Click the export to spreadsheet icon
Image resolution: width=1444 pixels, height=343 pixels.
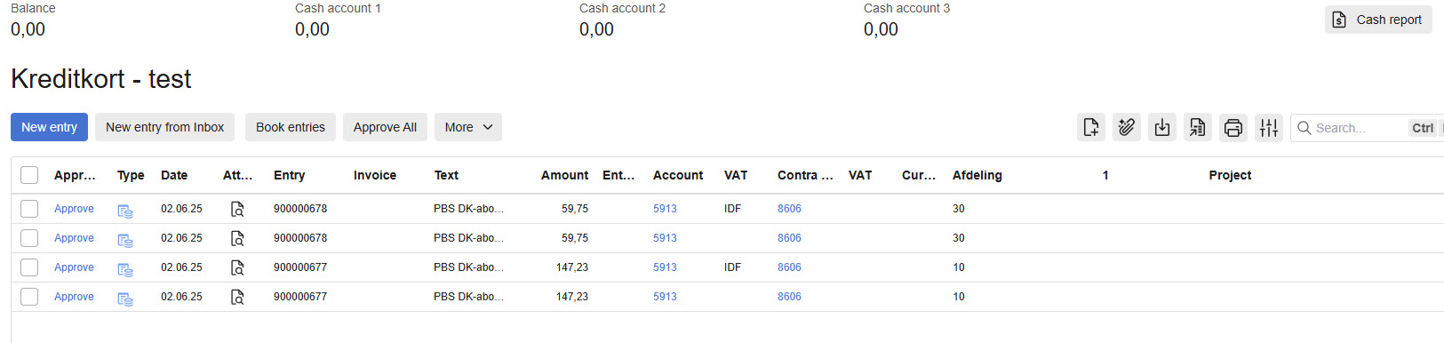[x=1198, y=128]
